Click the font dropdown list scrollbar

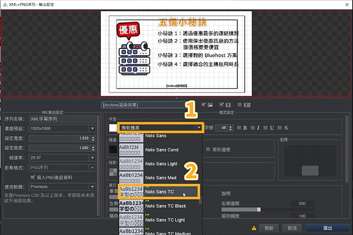point(200,200)
